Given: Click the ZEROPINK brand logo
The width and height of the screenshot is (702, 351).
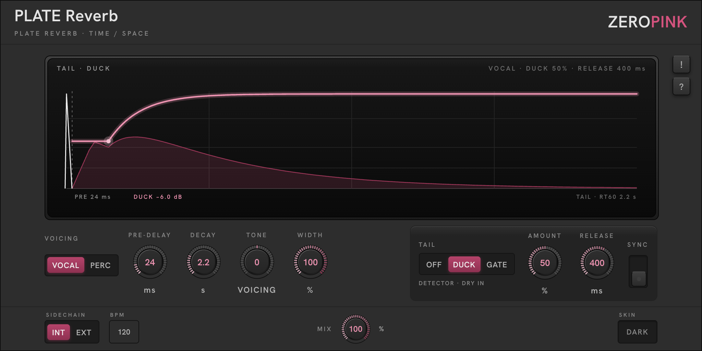Looking at the screenshot, I should coord(647,22).
